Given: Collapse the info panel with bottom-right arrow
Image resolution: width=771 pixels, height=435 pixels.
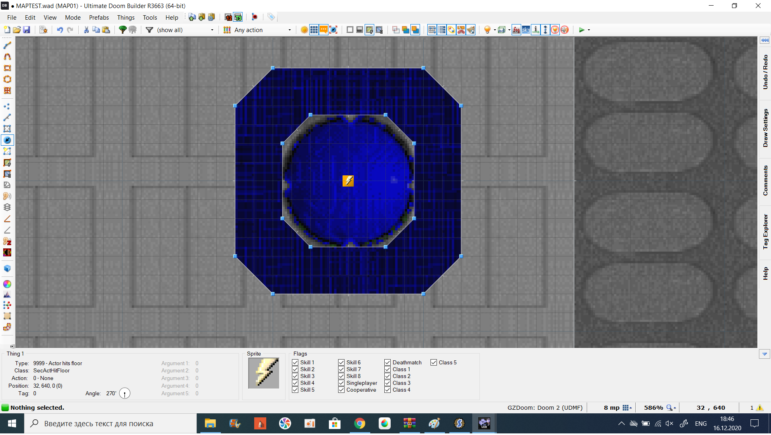Looking at the screenshot, I should point(765,354).
